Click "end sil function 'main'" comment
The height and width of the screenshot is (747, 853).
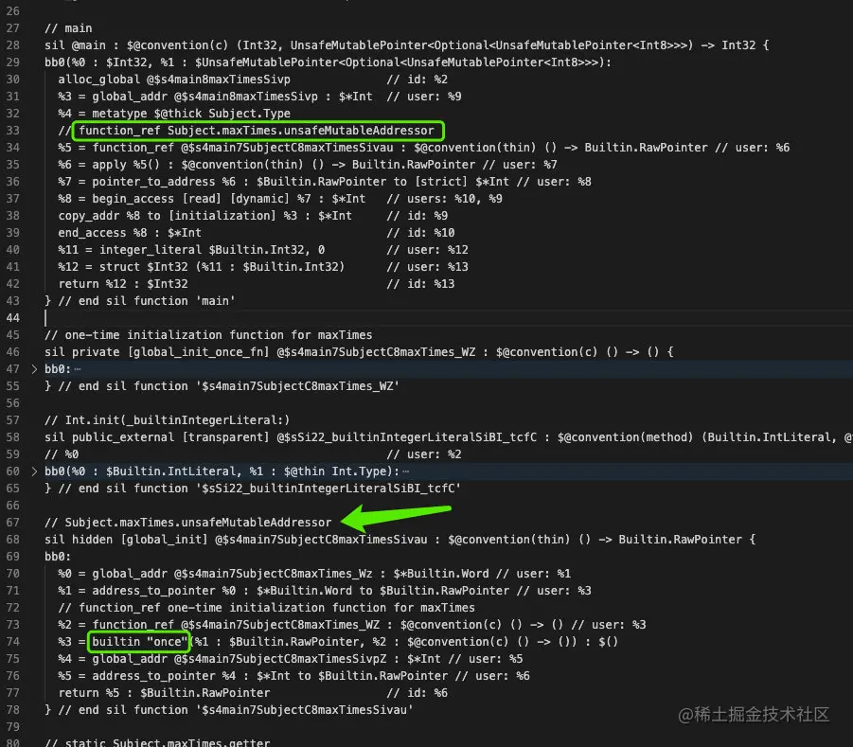click(x=157, y=301)
